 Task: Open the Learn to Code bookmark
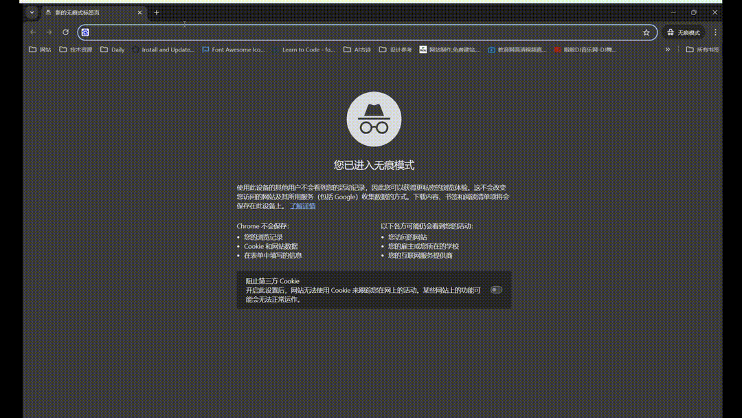click(304, 49)
